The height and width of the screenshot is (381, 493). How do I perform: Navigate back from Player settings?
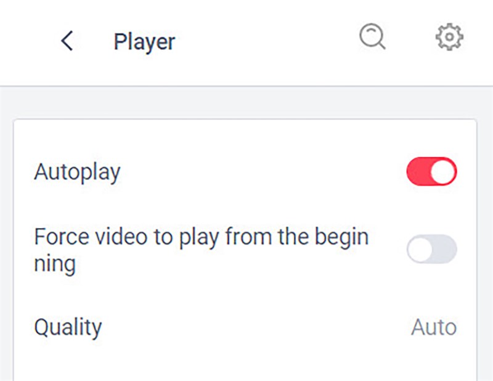(67, 41)
